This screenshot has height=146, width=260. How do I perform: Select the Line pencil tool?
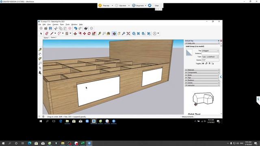point(52,34)
